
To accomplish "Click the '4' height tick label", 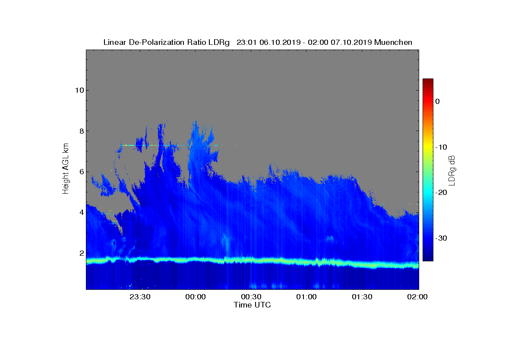I will [81, 212].
